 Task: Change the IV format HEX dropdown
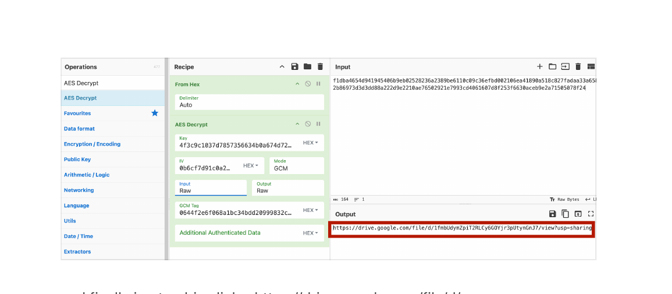pos(251,165)
